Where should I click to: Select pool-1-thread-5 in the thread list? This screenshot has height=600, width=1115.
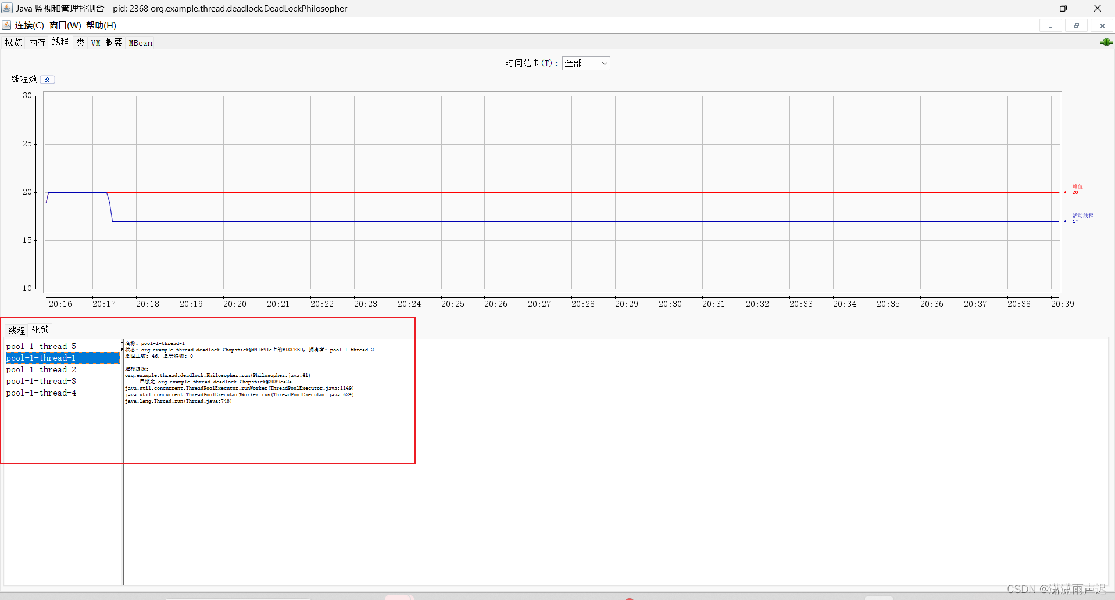62,347
